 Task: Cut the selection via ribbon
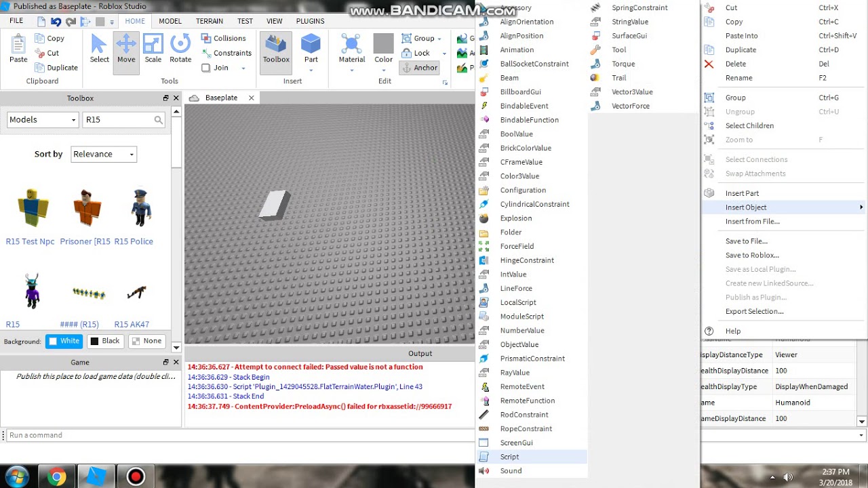click(x=47, y=53)
